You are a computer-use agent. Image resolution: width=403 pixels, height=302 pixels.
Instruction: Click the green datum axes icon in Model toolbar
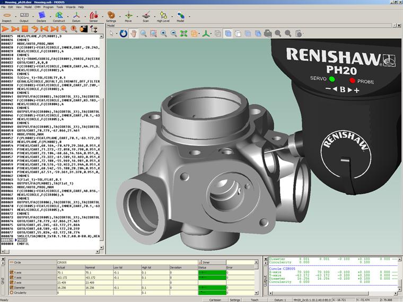206,33
